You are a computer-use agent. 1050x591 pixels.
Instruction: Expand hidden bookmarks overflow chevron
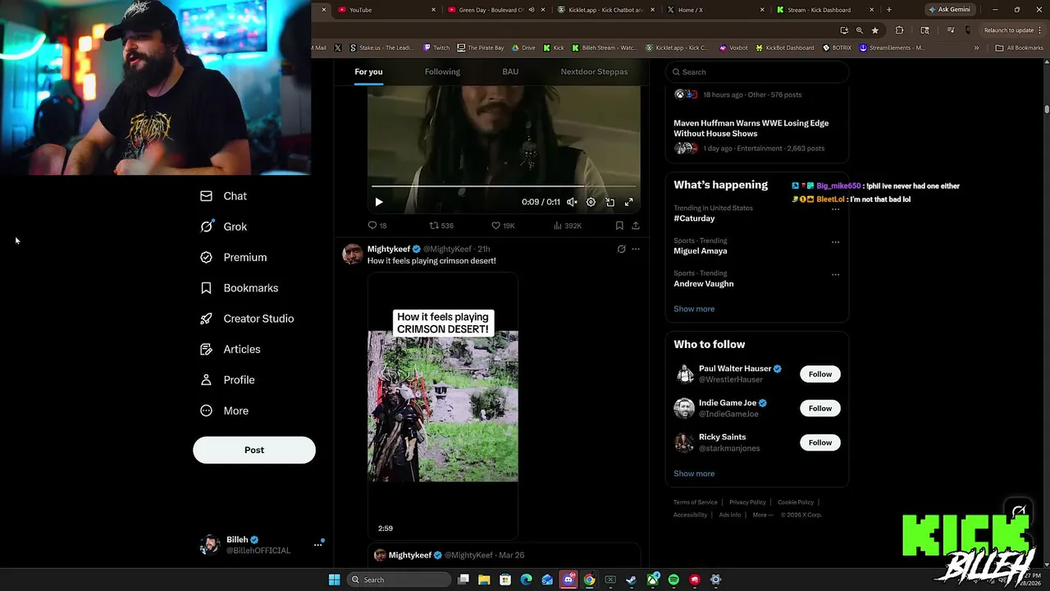(x=976, y=48)
